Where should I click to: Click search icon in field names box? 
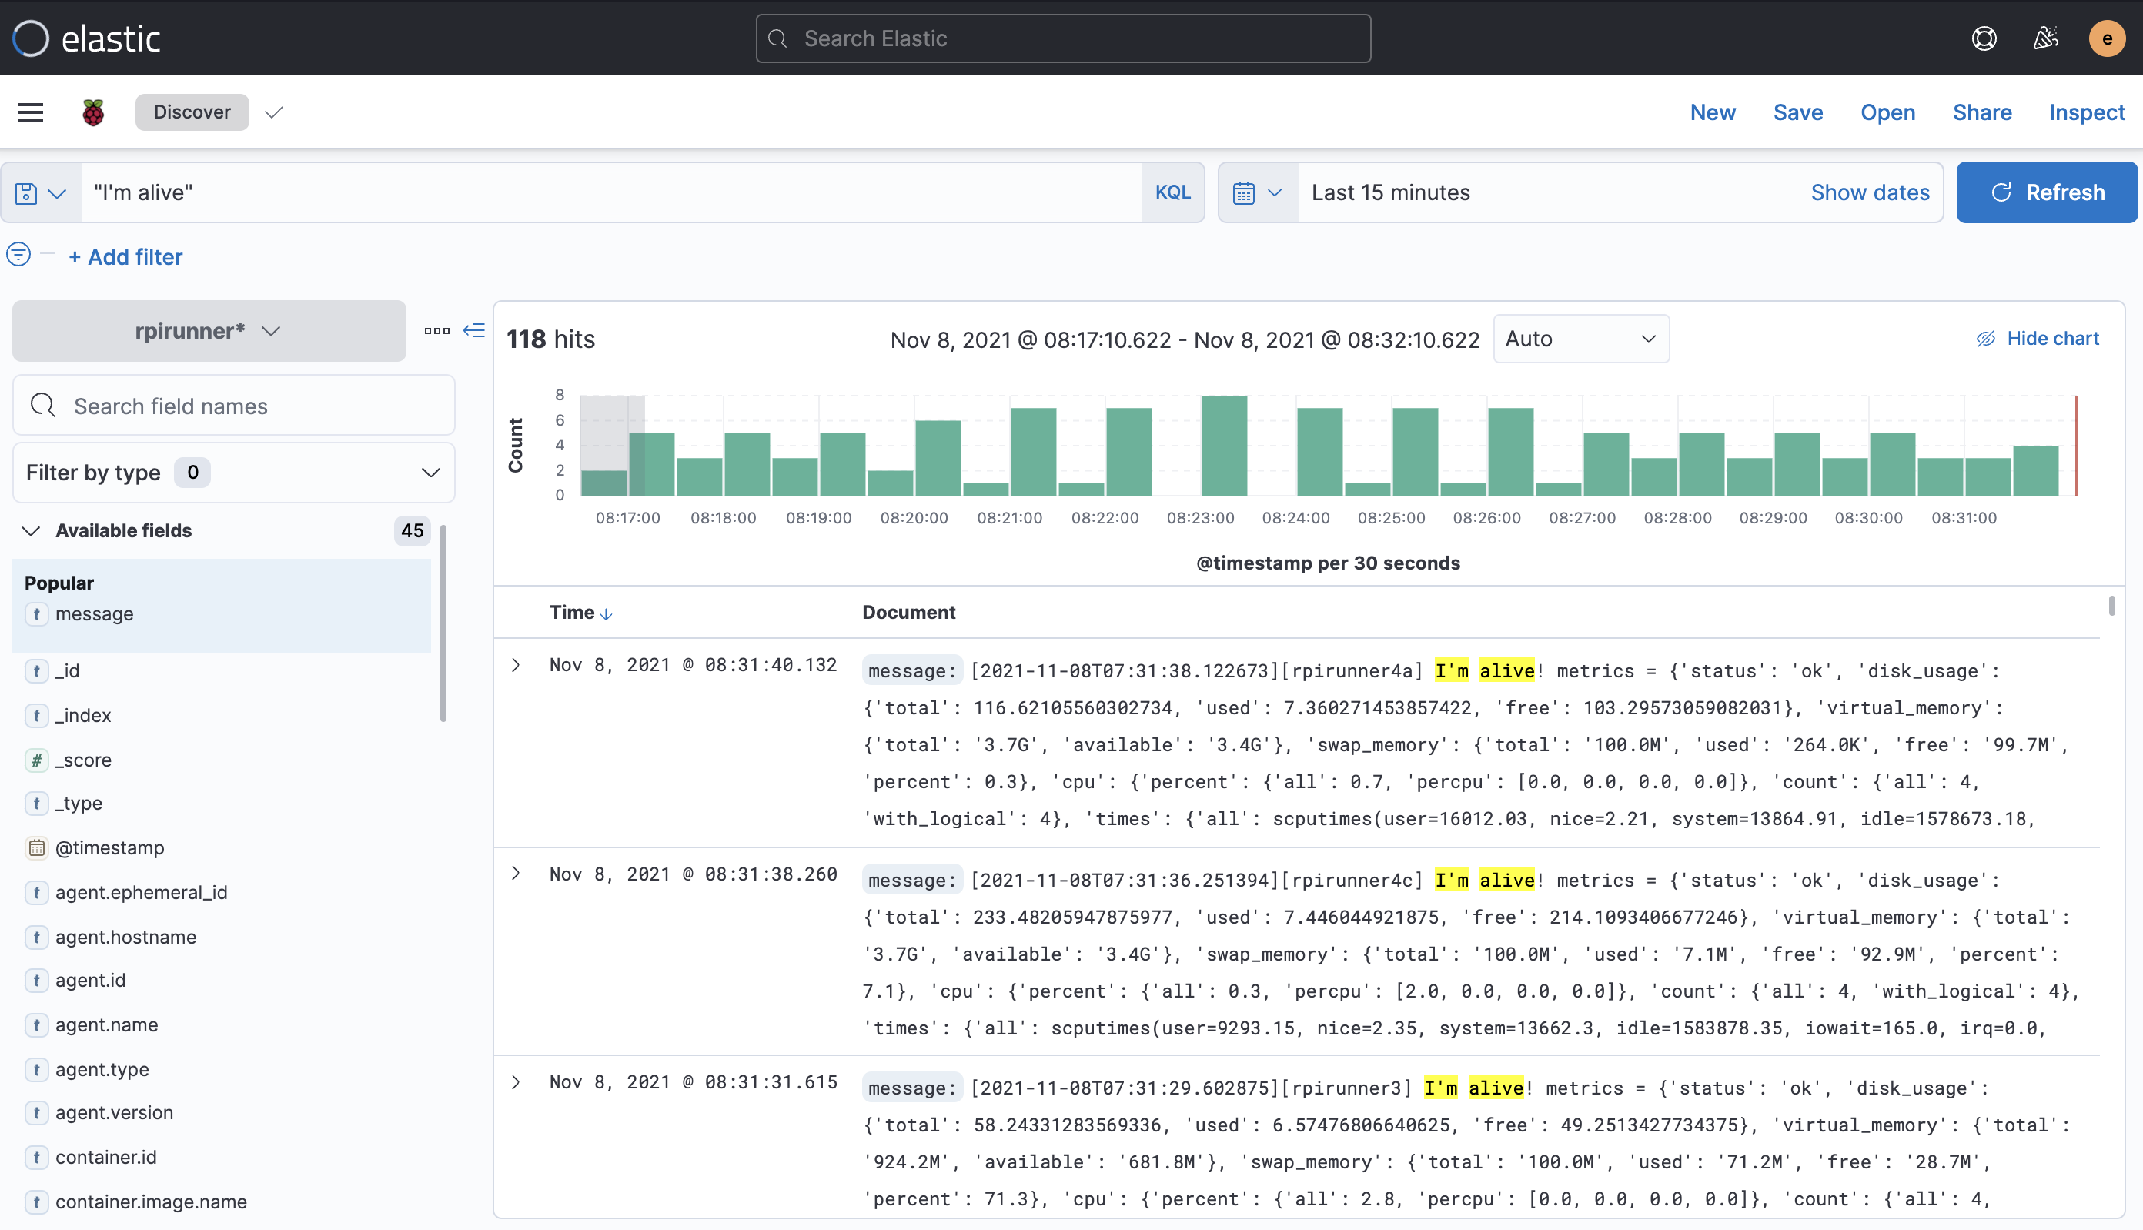click(x=43, y=406)
